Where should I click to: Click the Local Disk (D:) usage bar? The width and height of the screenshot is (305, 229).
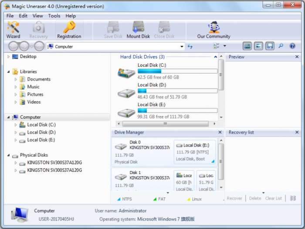coord(177,91)
